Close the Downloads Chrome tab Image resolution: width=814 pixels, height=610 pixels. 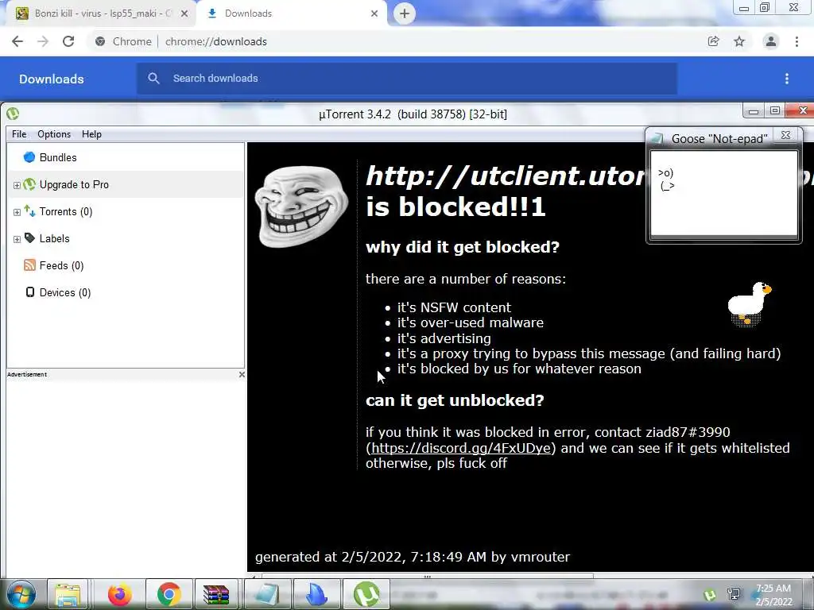click(374, 14)
